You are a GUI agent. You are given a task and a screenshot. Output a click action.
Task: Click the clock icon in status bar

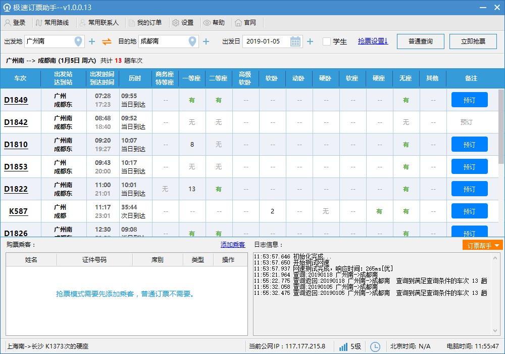click(x=375, y=346)
